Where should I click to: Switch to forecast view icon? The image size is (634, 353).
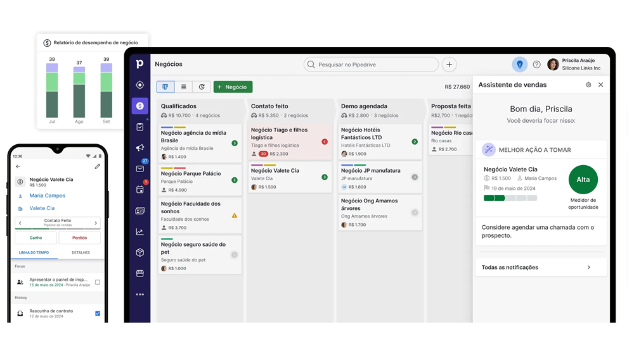202,87
